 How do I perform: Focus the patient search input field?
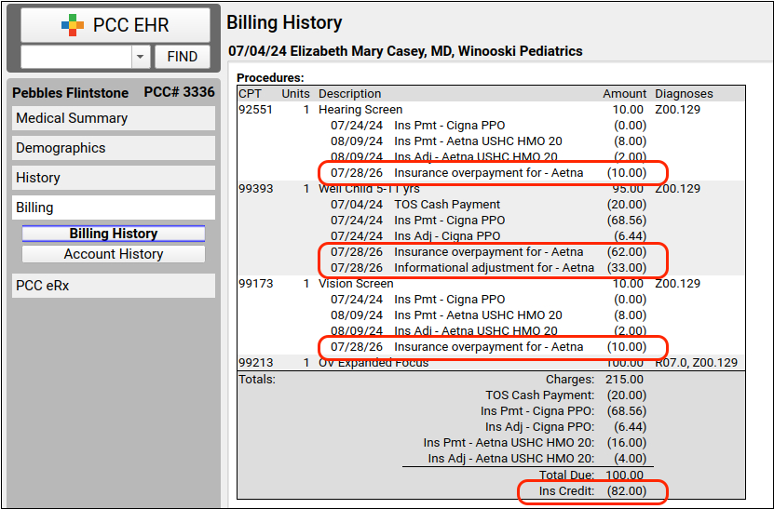coord(76,57)
